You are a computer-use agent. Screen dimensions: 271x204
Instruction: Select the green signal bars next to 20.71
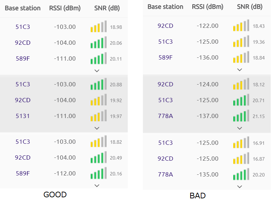pyautogui.click(x=241, y=100)
